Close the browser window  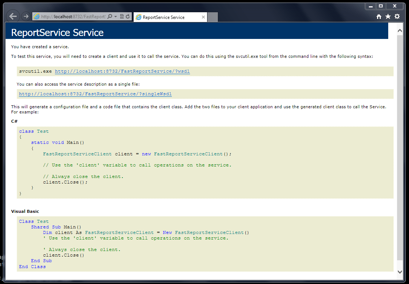[395, 6]
